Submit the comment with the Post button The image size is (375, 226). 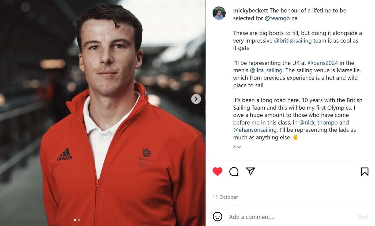[x=363, y=217]
